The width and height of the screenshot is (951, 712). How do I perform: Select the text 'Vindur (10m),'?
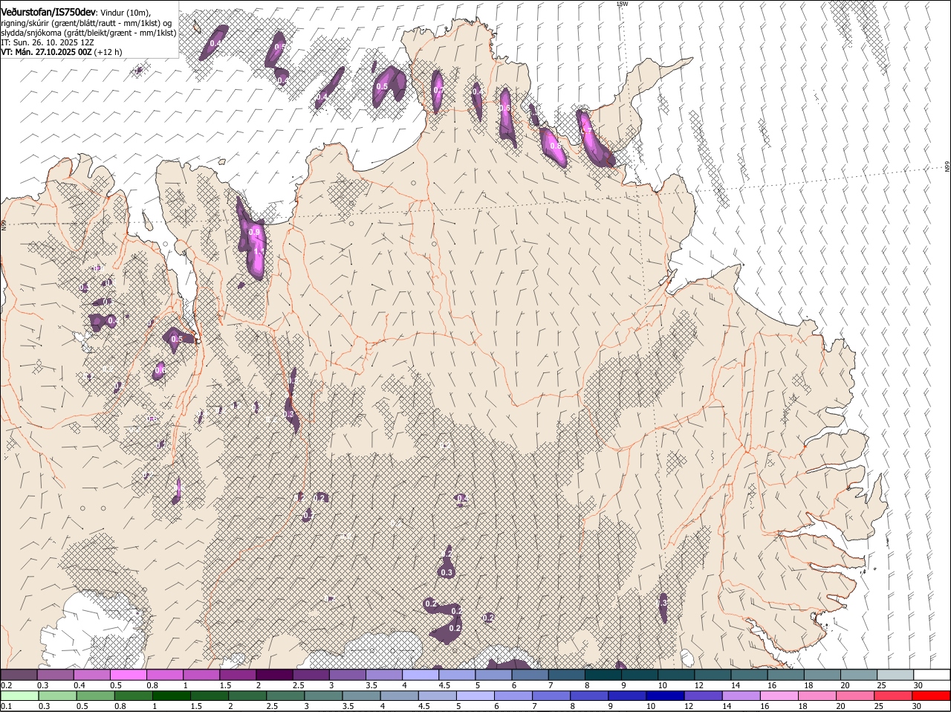(125, 12)
